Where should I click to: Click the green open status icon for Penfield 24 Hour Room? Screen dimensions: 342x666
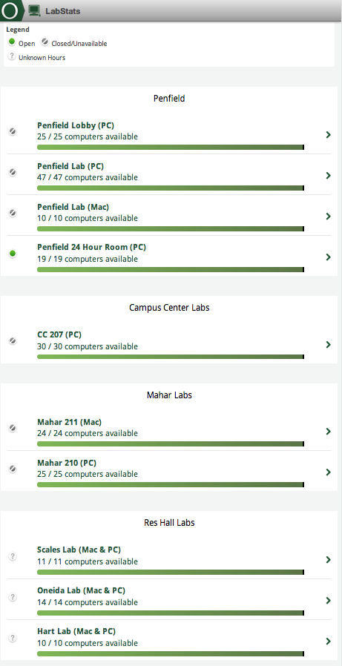[13, 254]
